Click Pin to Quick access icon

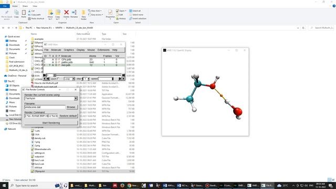click(7, 13)
